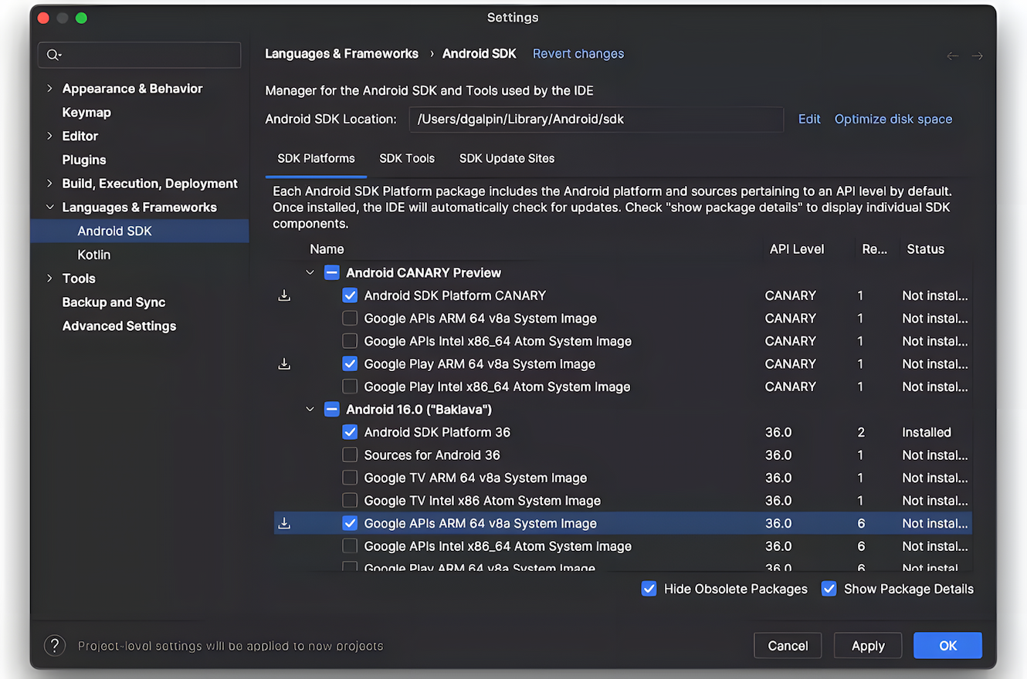Click download icon beside Google Play ARM CANARY image

tap(284, 364)
